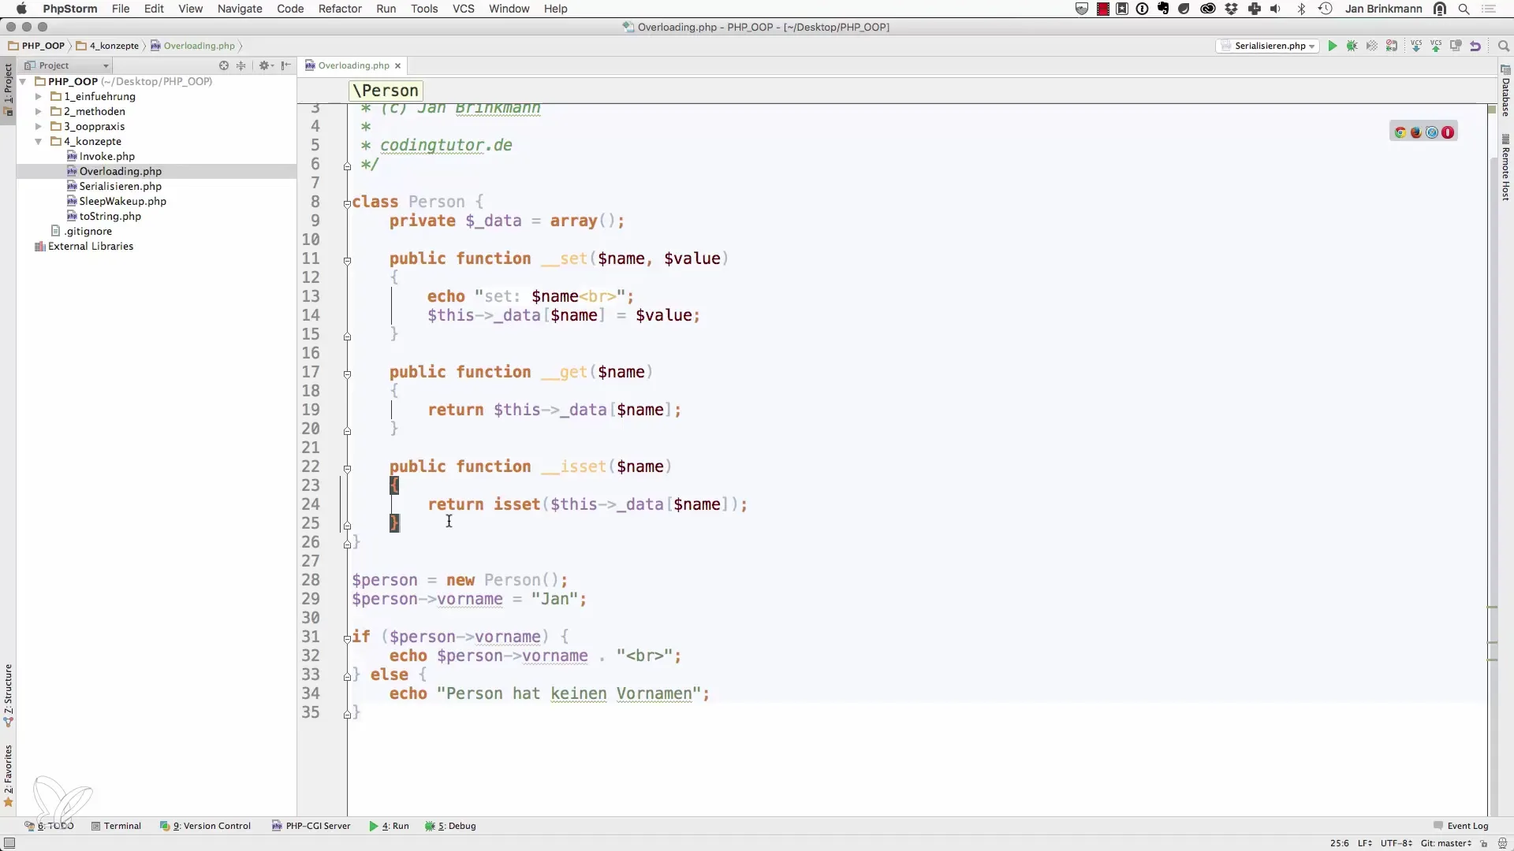Run with coverage from the toolbar
The image size is (1514, 851).
(x=1372, y=46)
